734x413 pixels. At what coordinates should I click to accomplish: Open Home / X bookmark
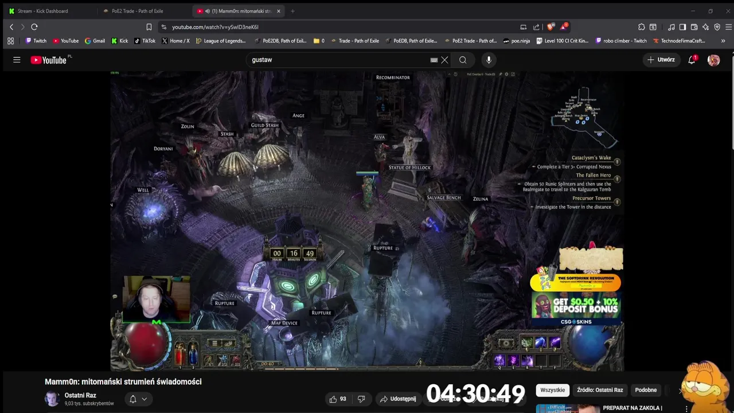[x=175, y=41]
